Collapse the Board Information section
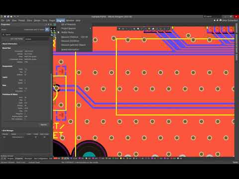The width and height of the screenshot is (239, 179). coord(10,44)
